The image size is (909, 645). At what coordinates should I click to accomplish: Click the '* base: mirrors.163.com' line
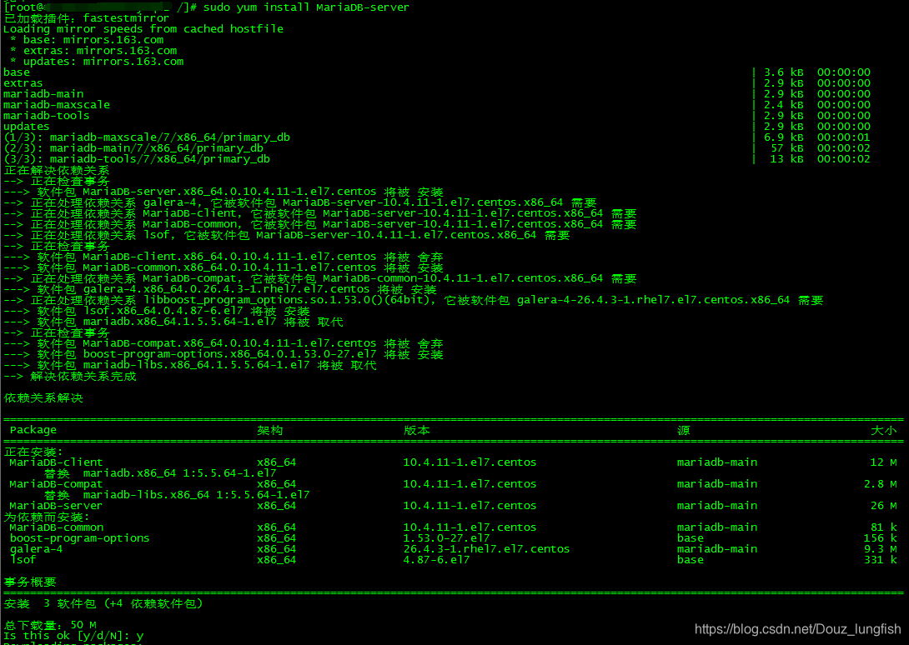87,40
